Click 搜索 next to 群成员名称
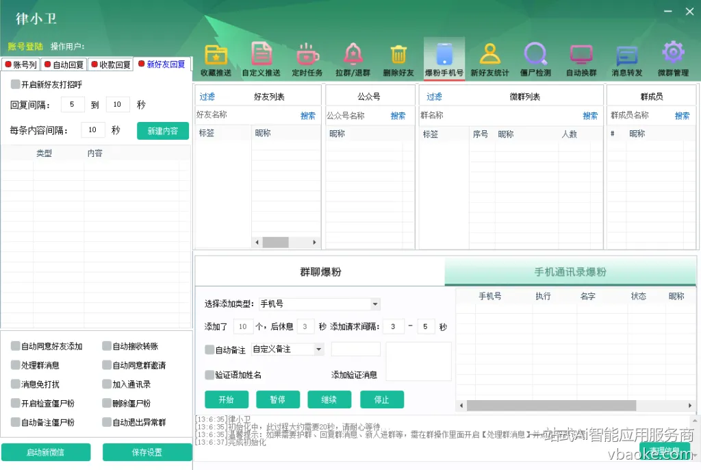Viewport: 701px width, 470px height. coord(683,116)
